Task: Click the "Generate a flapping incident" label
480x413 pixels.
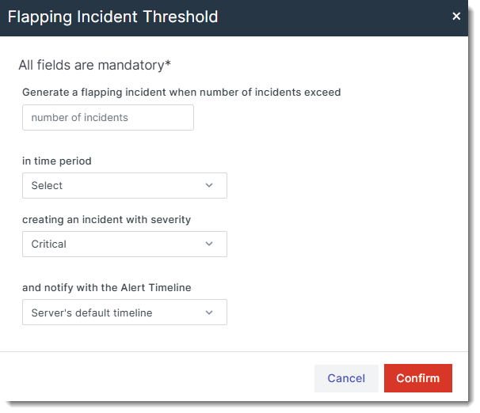Action: pos(181,92)
